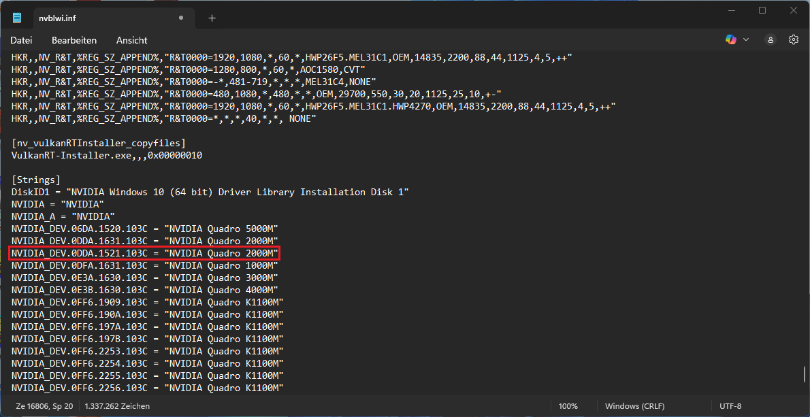Open a new tab with the plus icon
This screenshot has width=810, height=417.
click(x=211, y=18)
